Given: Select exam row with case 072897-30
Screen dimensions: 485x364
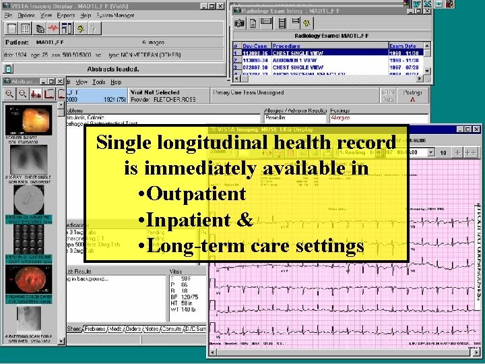Looking at the screenshot, I should [x=328, y=67].
